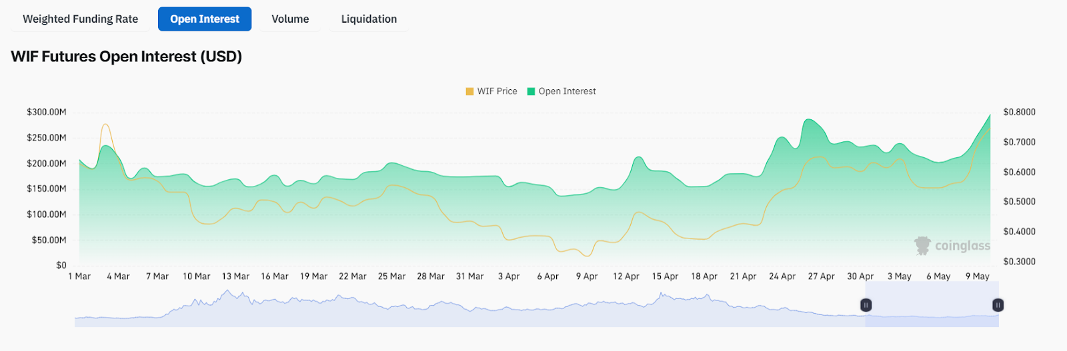Image resolution: width=1067 pixels, height=351 pixels.
Task: Click the $0.3000 price axis value
Action: click(1019, 262)
